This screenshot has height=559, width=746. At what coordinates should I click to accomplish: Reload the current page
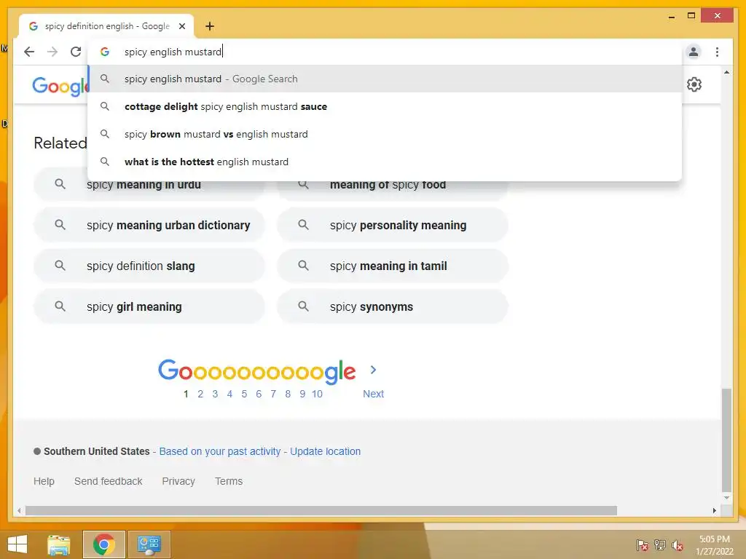coord(76,52)
